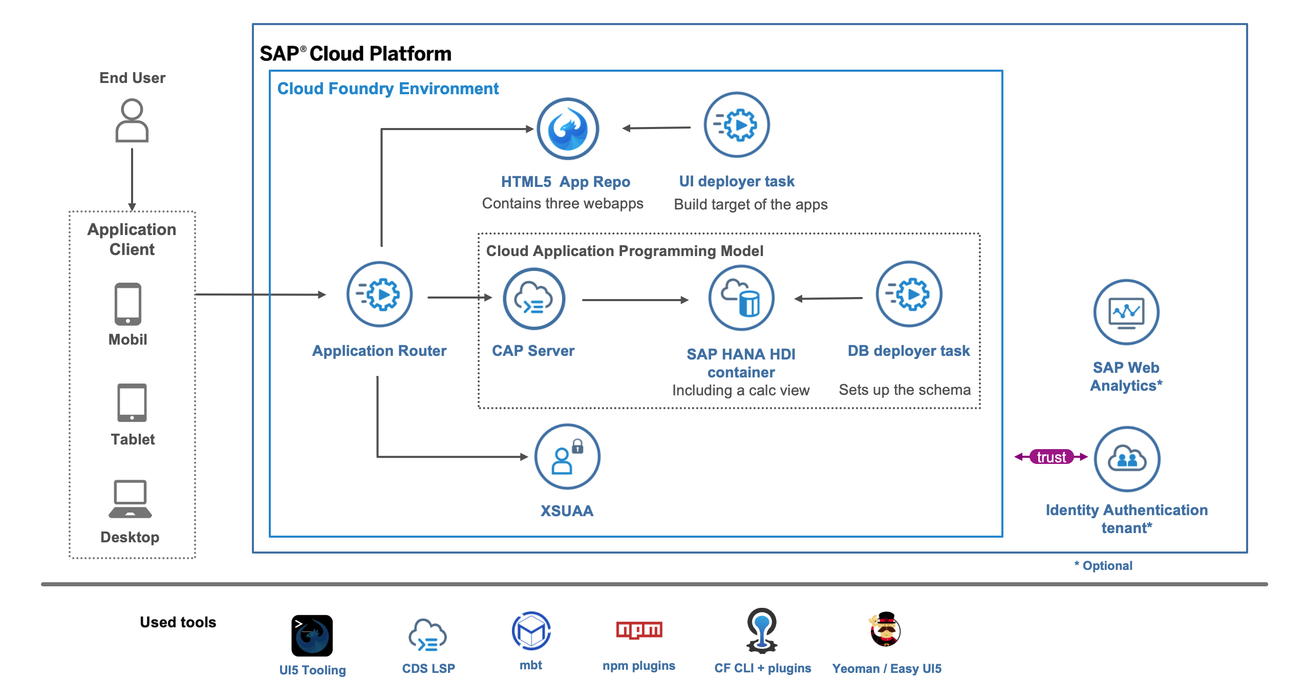
Task: Click the 'SAP Web Analytics*' label
Action: (1126, 376)
